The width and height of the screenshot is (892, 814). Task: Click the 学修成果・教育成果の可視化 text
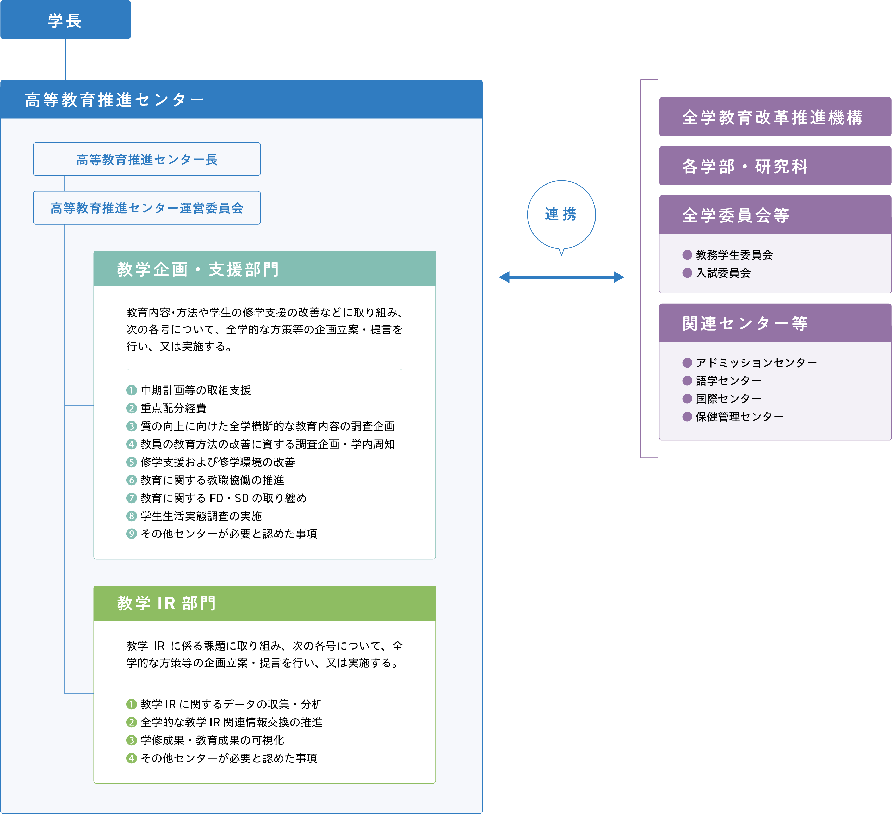[x=212, y=740]
